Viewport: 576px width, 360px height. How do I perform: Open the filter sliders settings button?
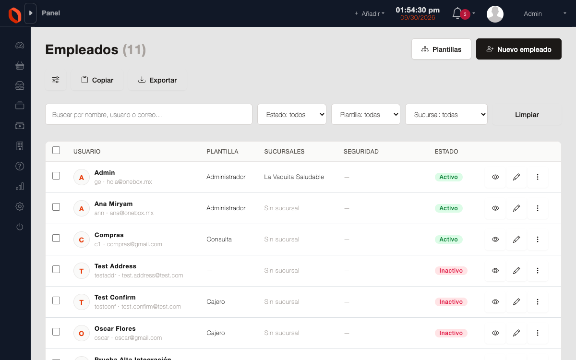coord(56,80)
